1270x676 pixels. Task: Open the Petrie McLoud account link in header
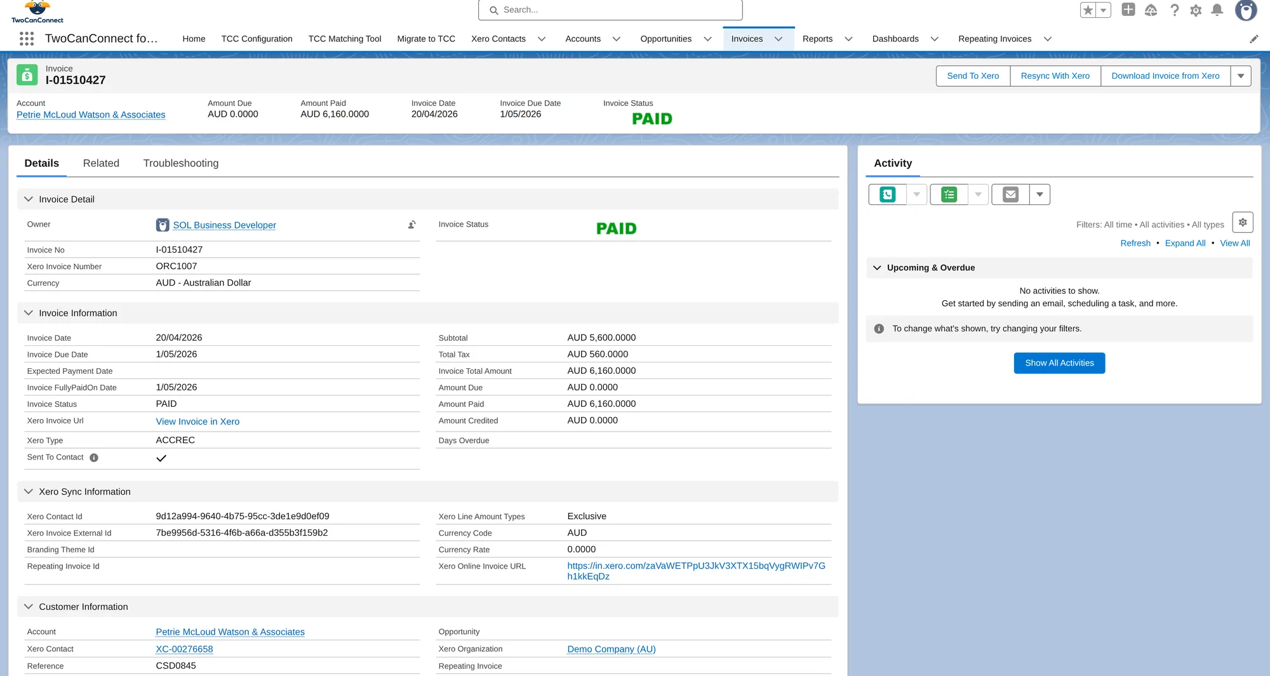click(x=91, y=115)
